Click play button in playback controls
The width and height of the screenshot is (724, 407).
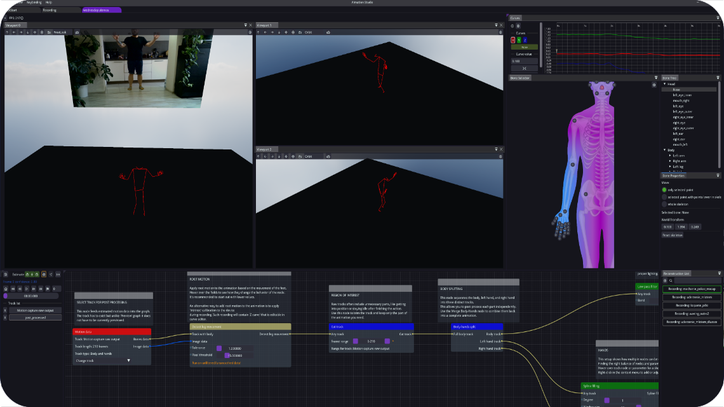[x=26, y=289]
